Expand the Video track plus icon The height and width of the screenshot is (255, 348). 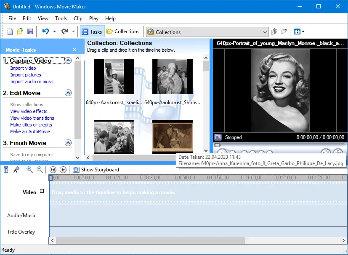[x=42, y=192]
